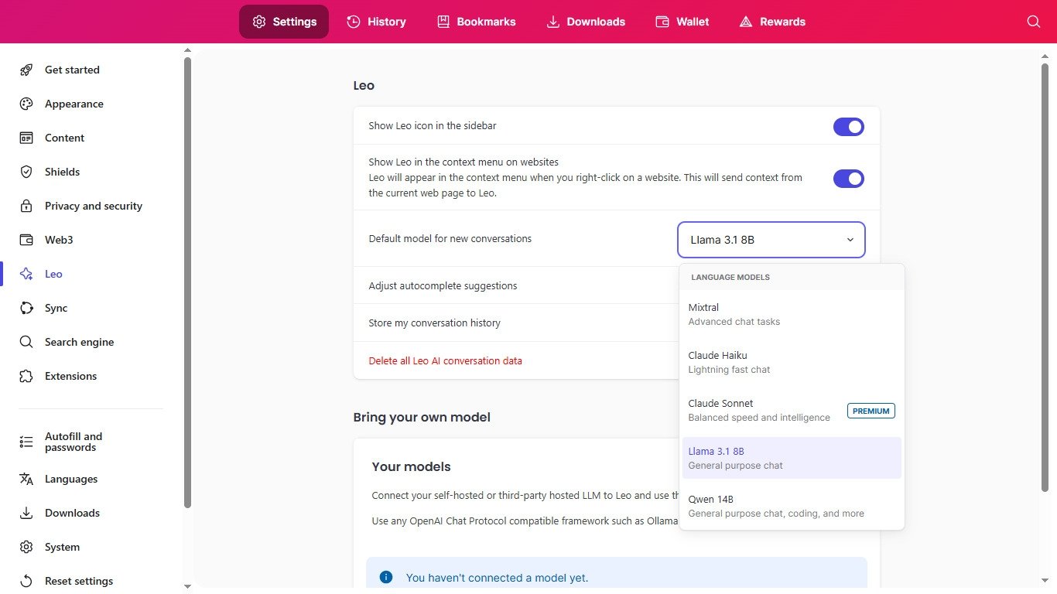This screenshot has width=1057, height=594.
Task: Toggle Show Leo in context menu switch
Action: click(849, 179)
